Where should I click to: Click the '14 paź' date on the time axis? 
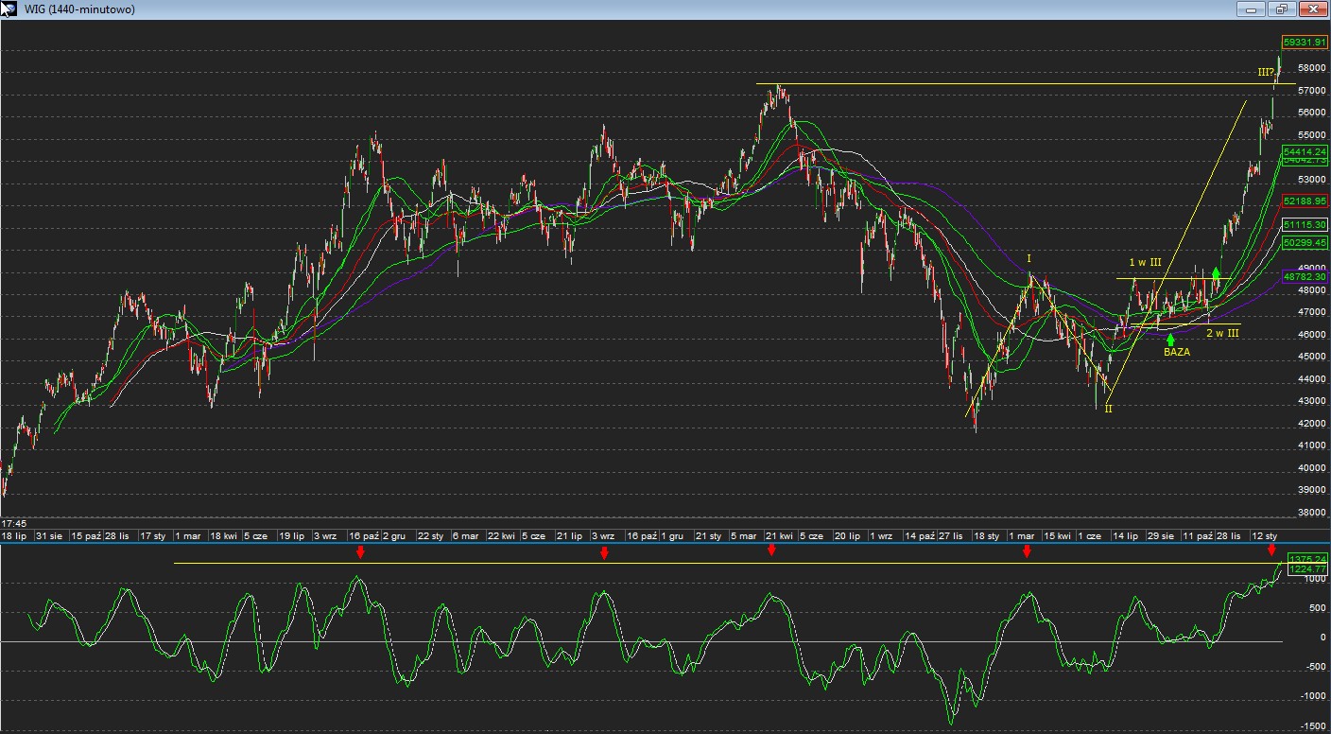click(x=920, y=536)
